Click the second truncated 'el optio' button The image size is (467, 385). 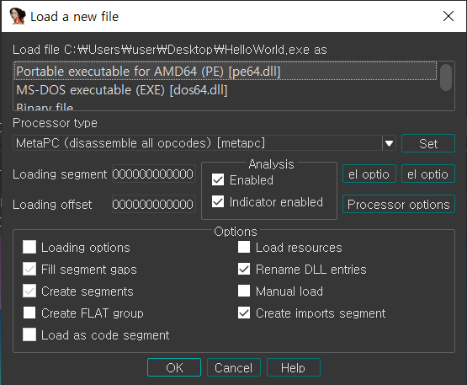coord(428,174)
